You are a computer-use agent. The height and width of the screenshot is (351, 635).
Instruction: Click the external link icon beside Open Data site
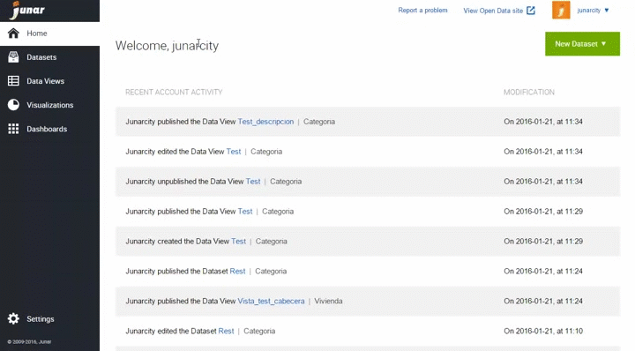(x=531, y=11)
